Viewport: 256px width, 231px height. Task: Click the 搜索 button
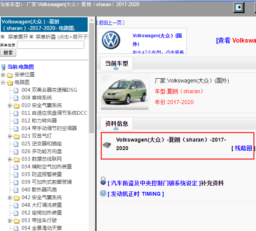[8, 53]
